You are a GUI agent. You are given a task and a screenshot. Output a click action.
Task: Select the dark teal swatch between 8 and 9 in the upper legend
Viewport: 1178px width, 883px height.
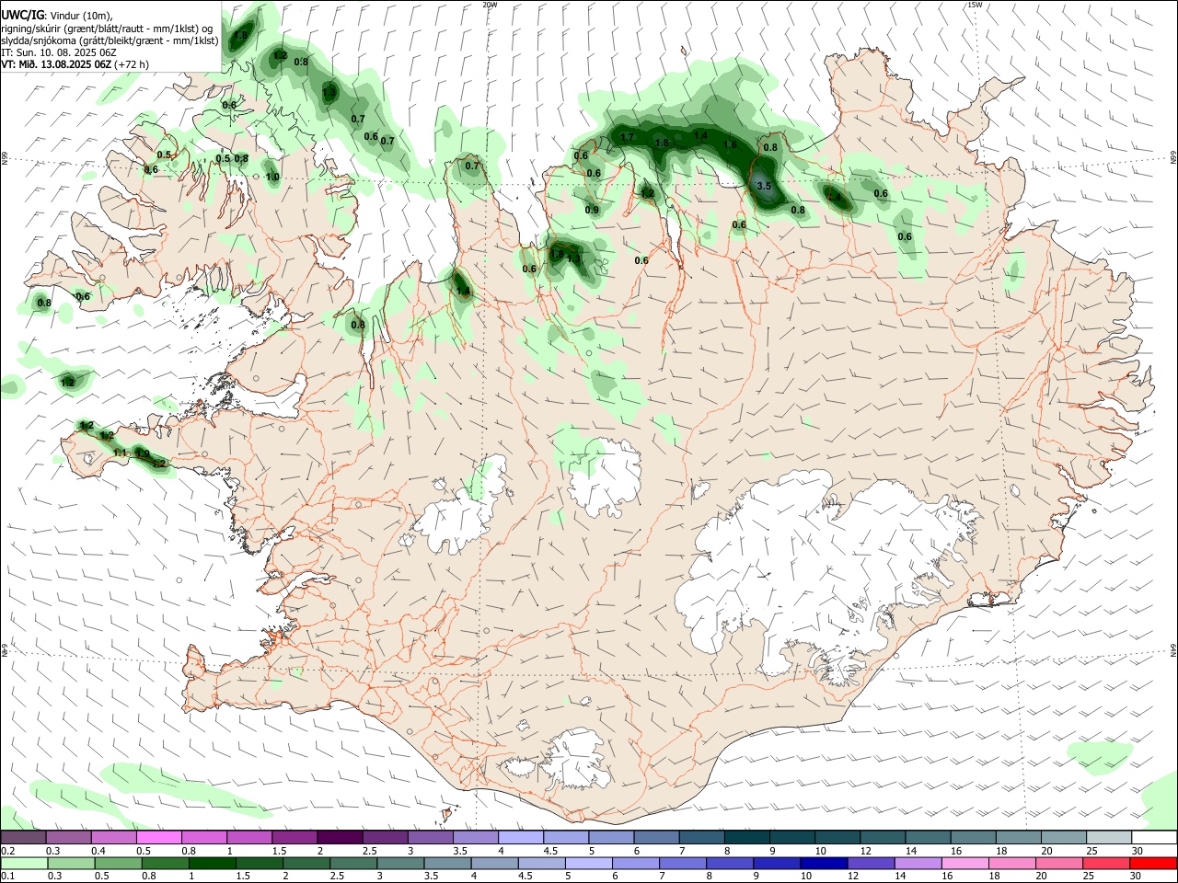(x=746, y=837)
